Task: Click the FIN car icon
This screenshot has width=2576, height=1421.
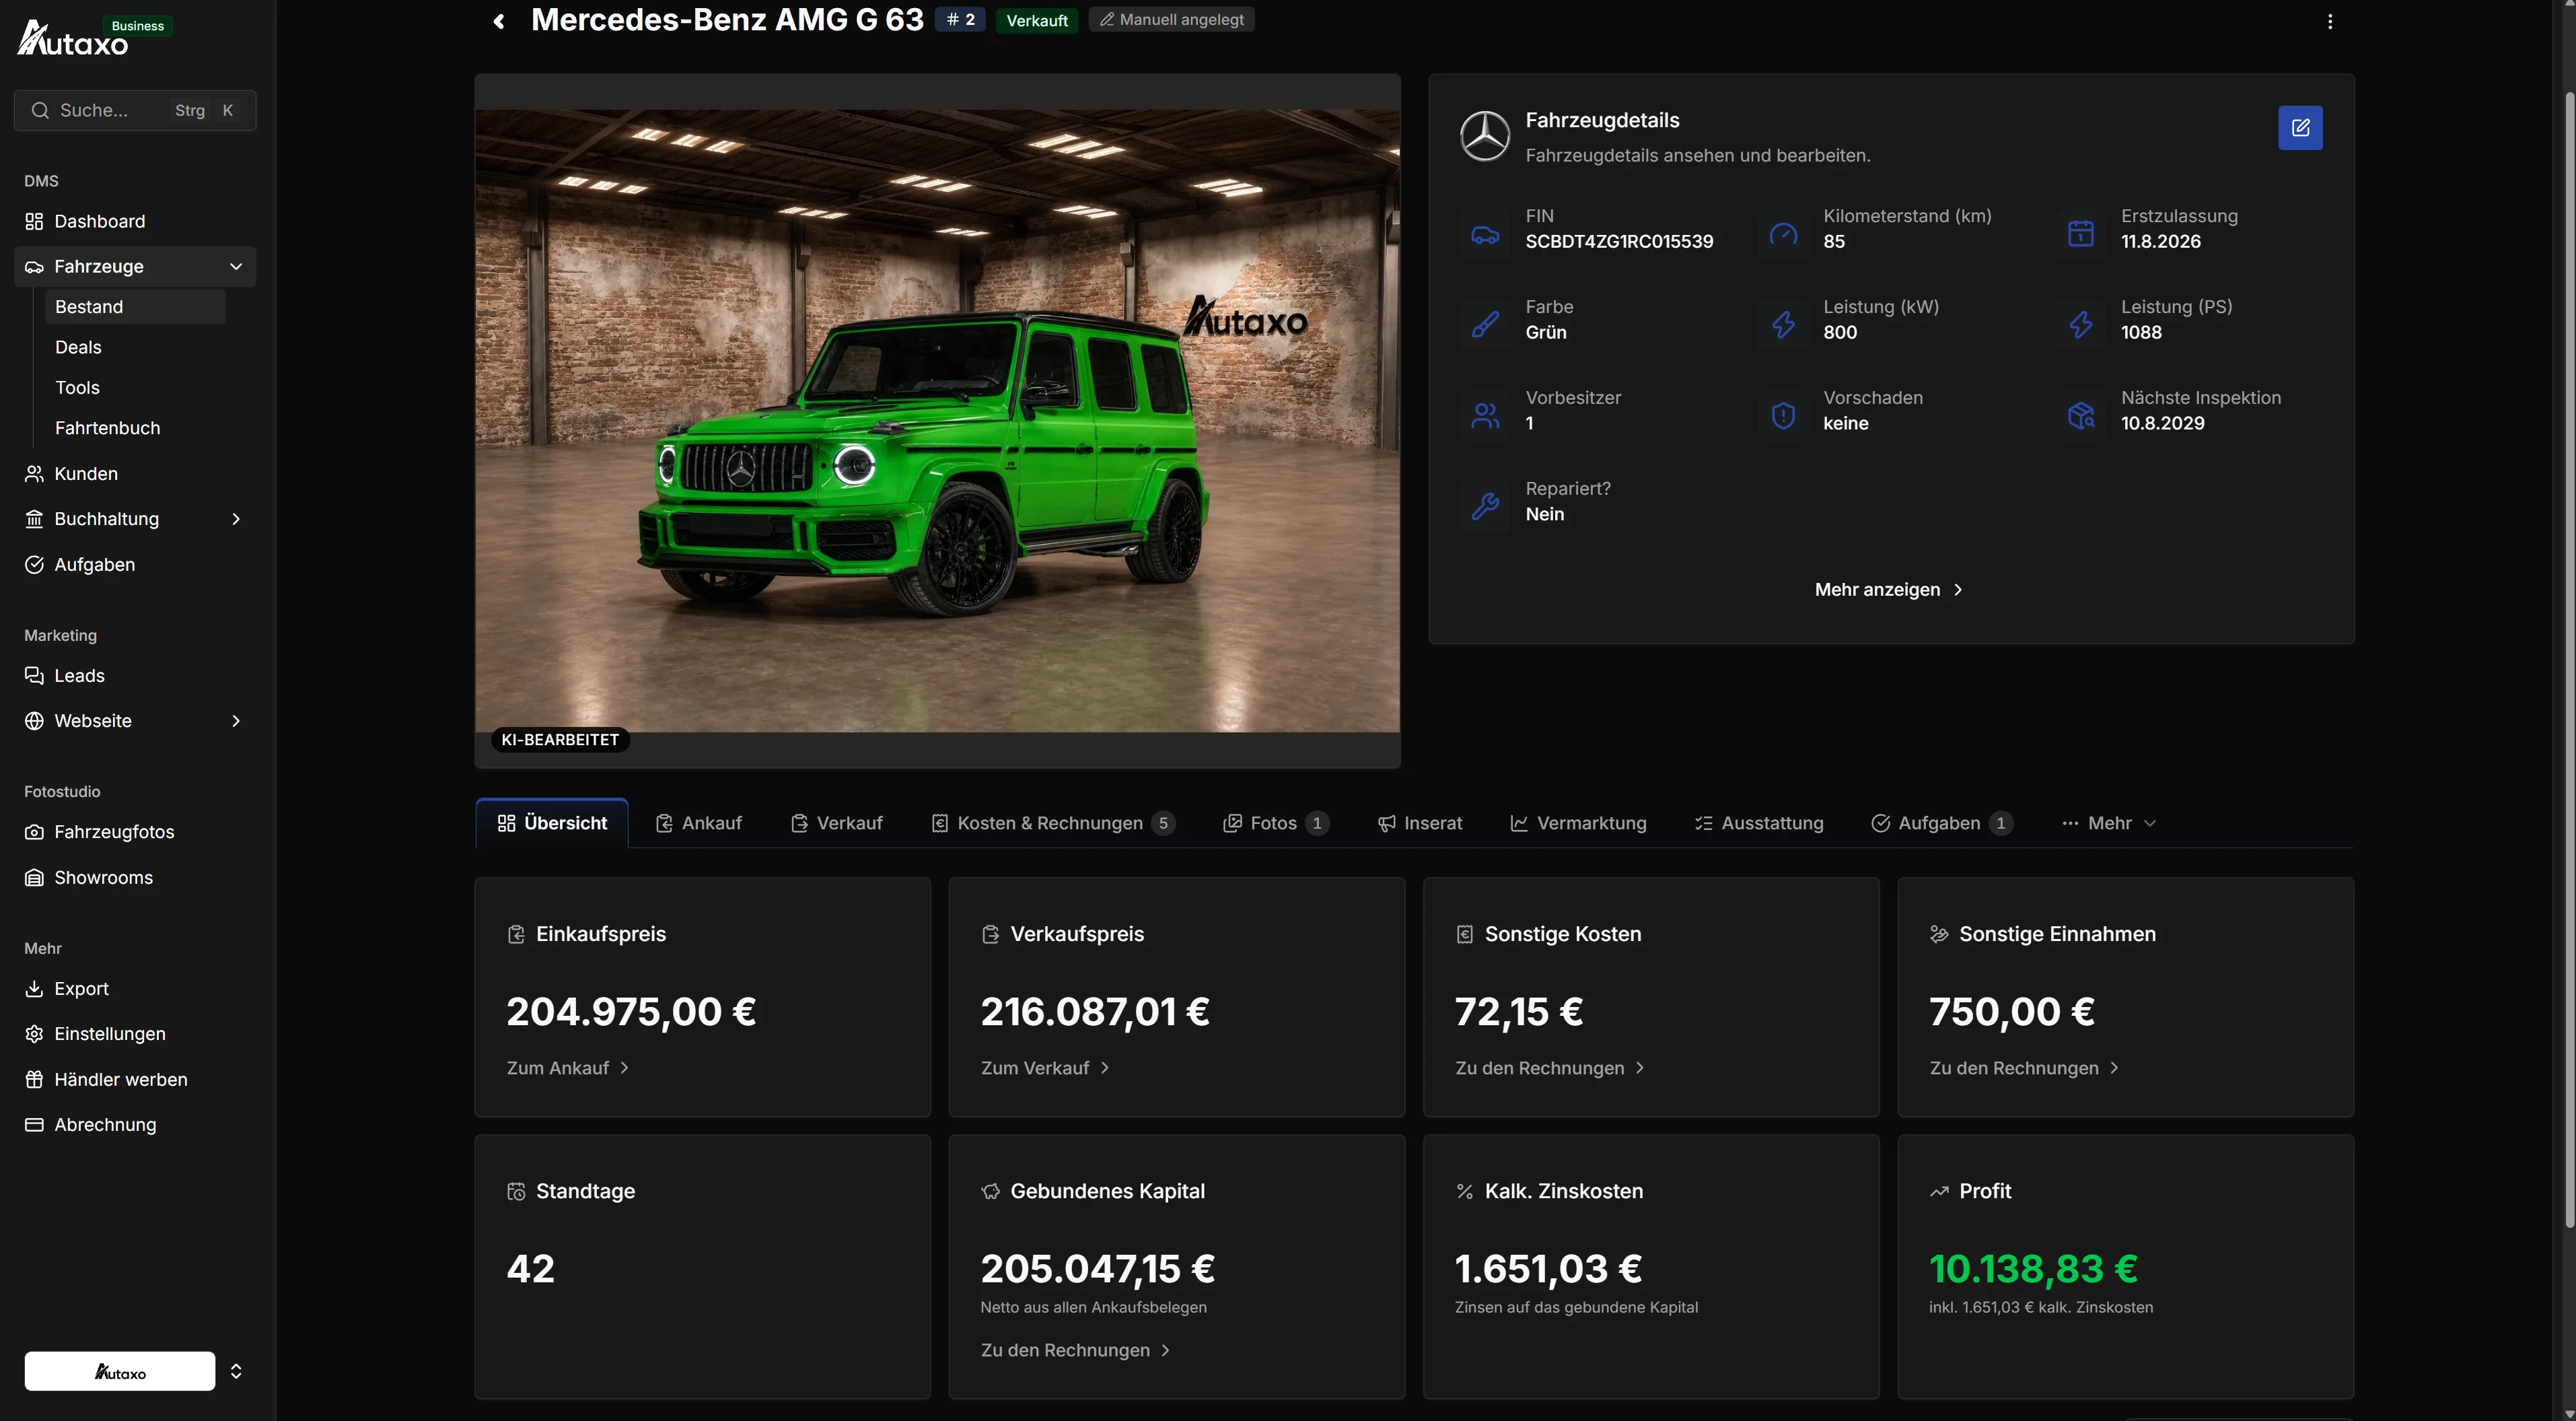Action: [1485, 234]
